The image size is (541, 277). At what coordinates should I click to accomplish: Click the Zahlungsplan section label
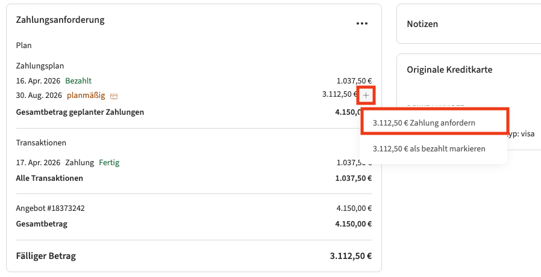[x=40, y=65]
